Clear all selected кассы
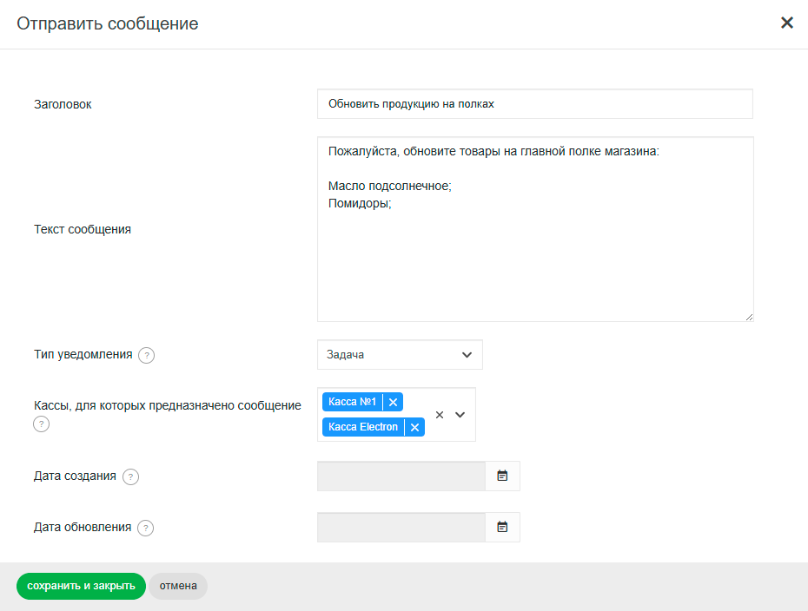Viewport: 808px width, 611px height. tap(440, 415)
